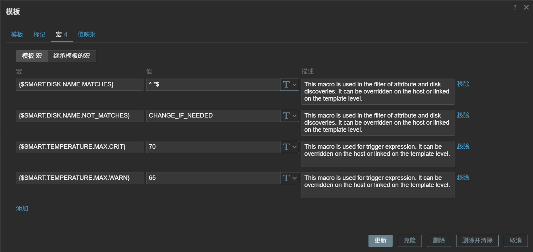The width and height of the screenshot is (533, 252).
Task: Click 添加 to add a new macro
Action: point(22,208)
